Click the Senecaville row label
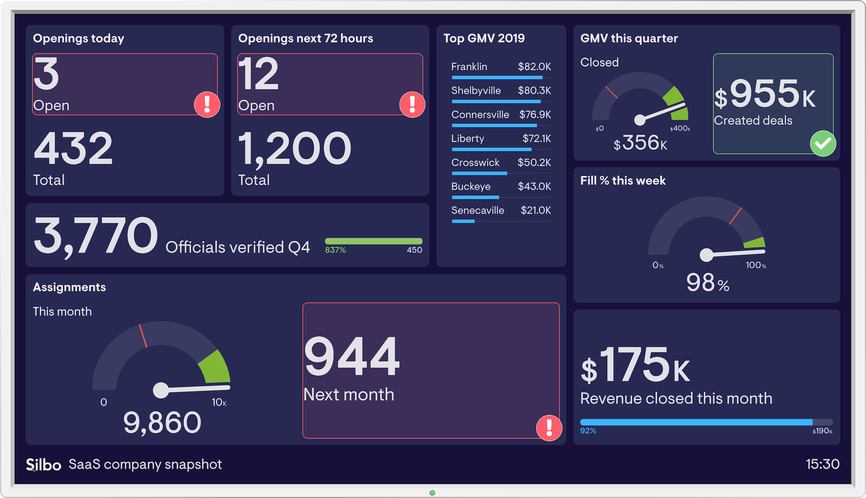Image resolution: width=866 pixels, height=498 pixels. (478, 210)
